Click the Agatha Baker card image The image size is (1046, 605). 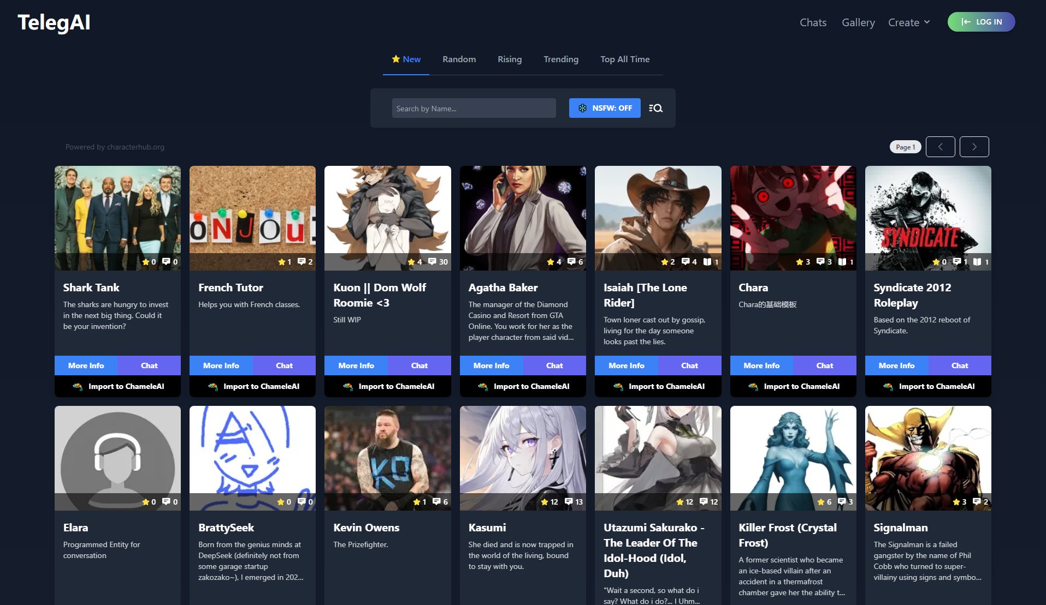coord(523,218)
